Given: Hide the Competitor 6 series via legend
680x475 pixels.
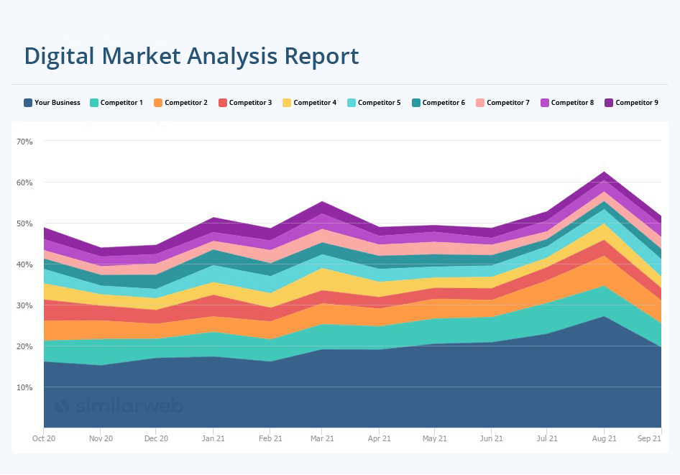Looking at the screenshot, I should pyautogui.click(x=443, y=103).
